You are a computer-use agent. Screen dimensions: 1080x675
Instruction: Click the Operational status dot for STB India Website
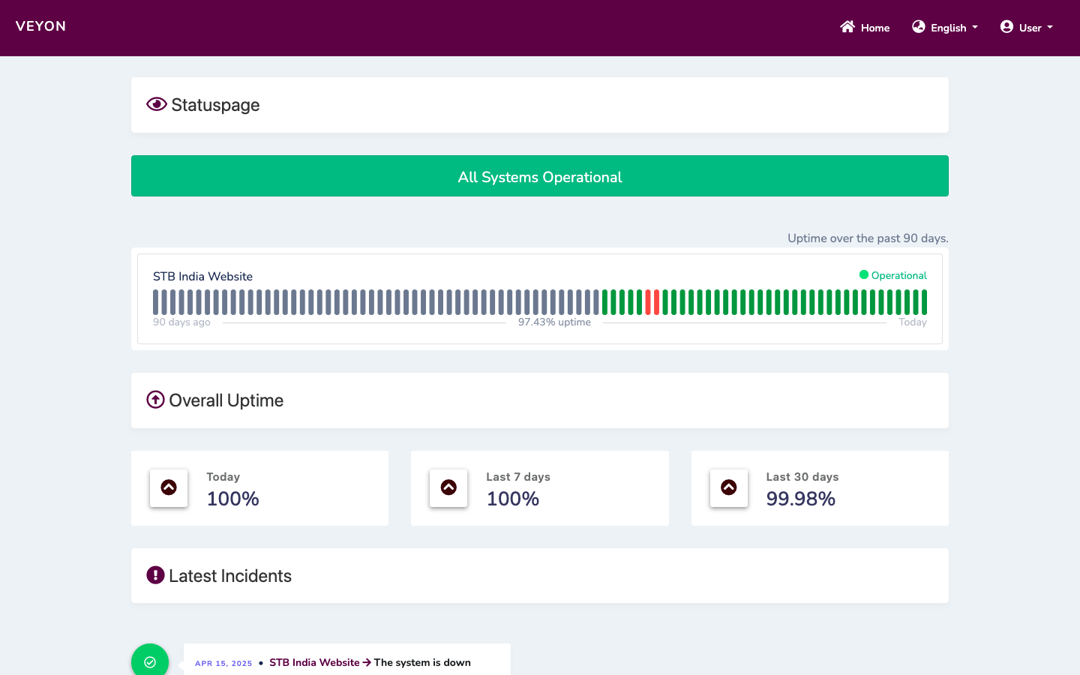pyautogui.click(x=864, y=275)
